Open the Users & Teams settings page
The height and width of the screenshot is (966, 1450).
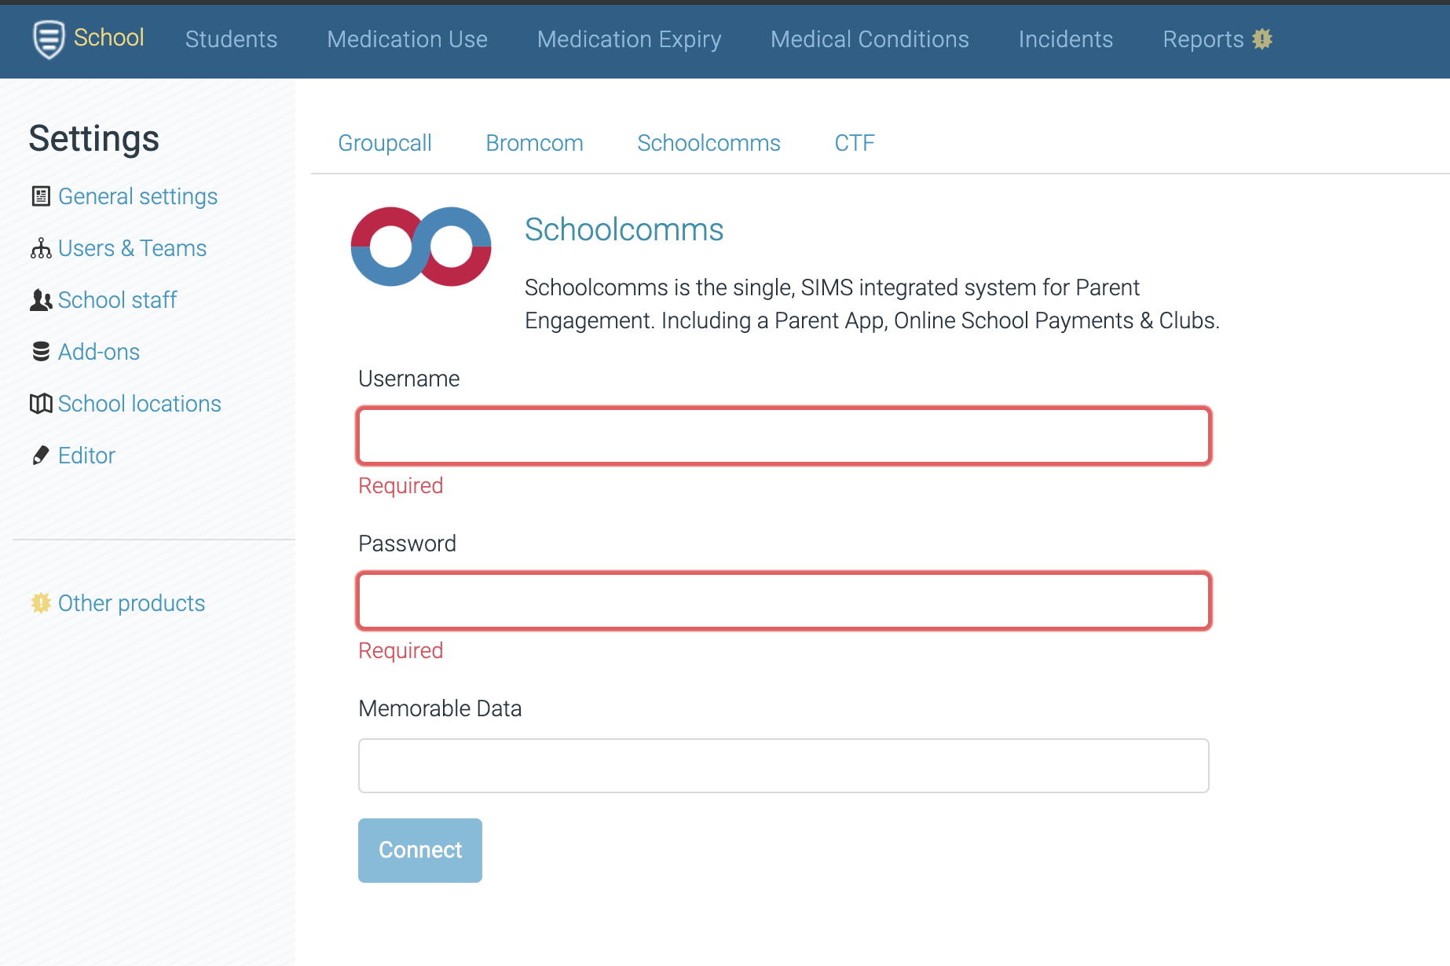132,248
